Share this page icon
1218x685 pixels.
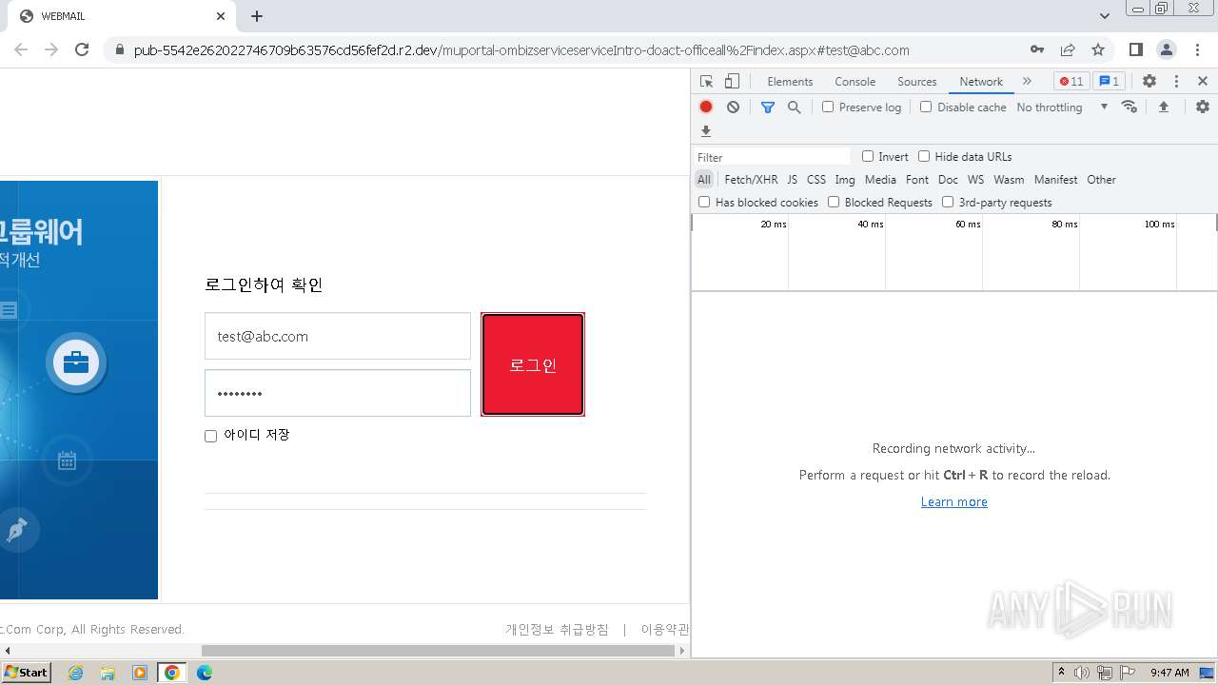[1068, 49]
